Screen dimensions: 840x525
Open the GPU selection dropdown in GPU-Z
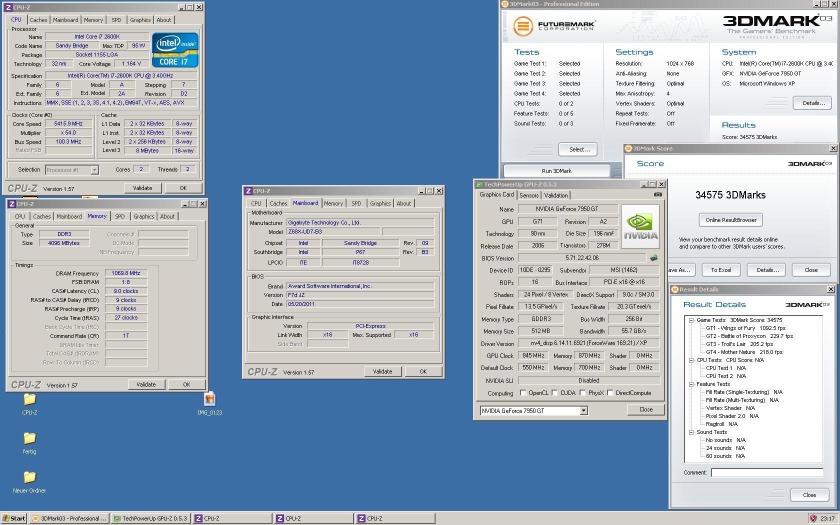point(583,411)
